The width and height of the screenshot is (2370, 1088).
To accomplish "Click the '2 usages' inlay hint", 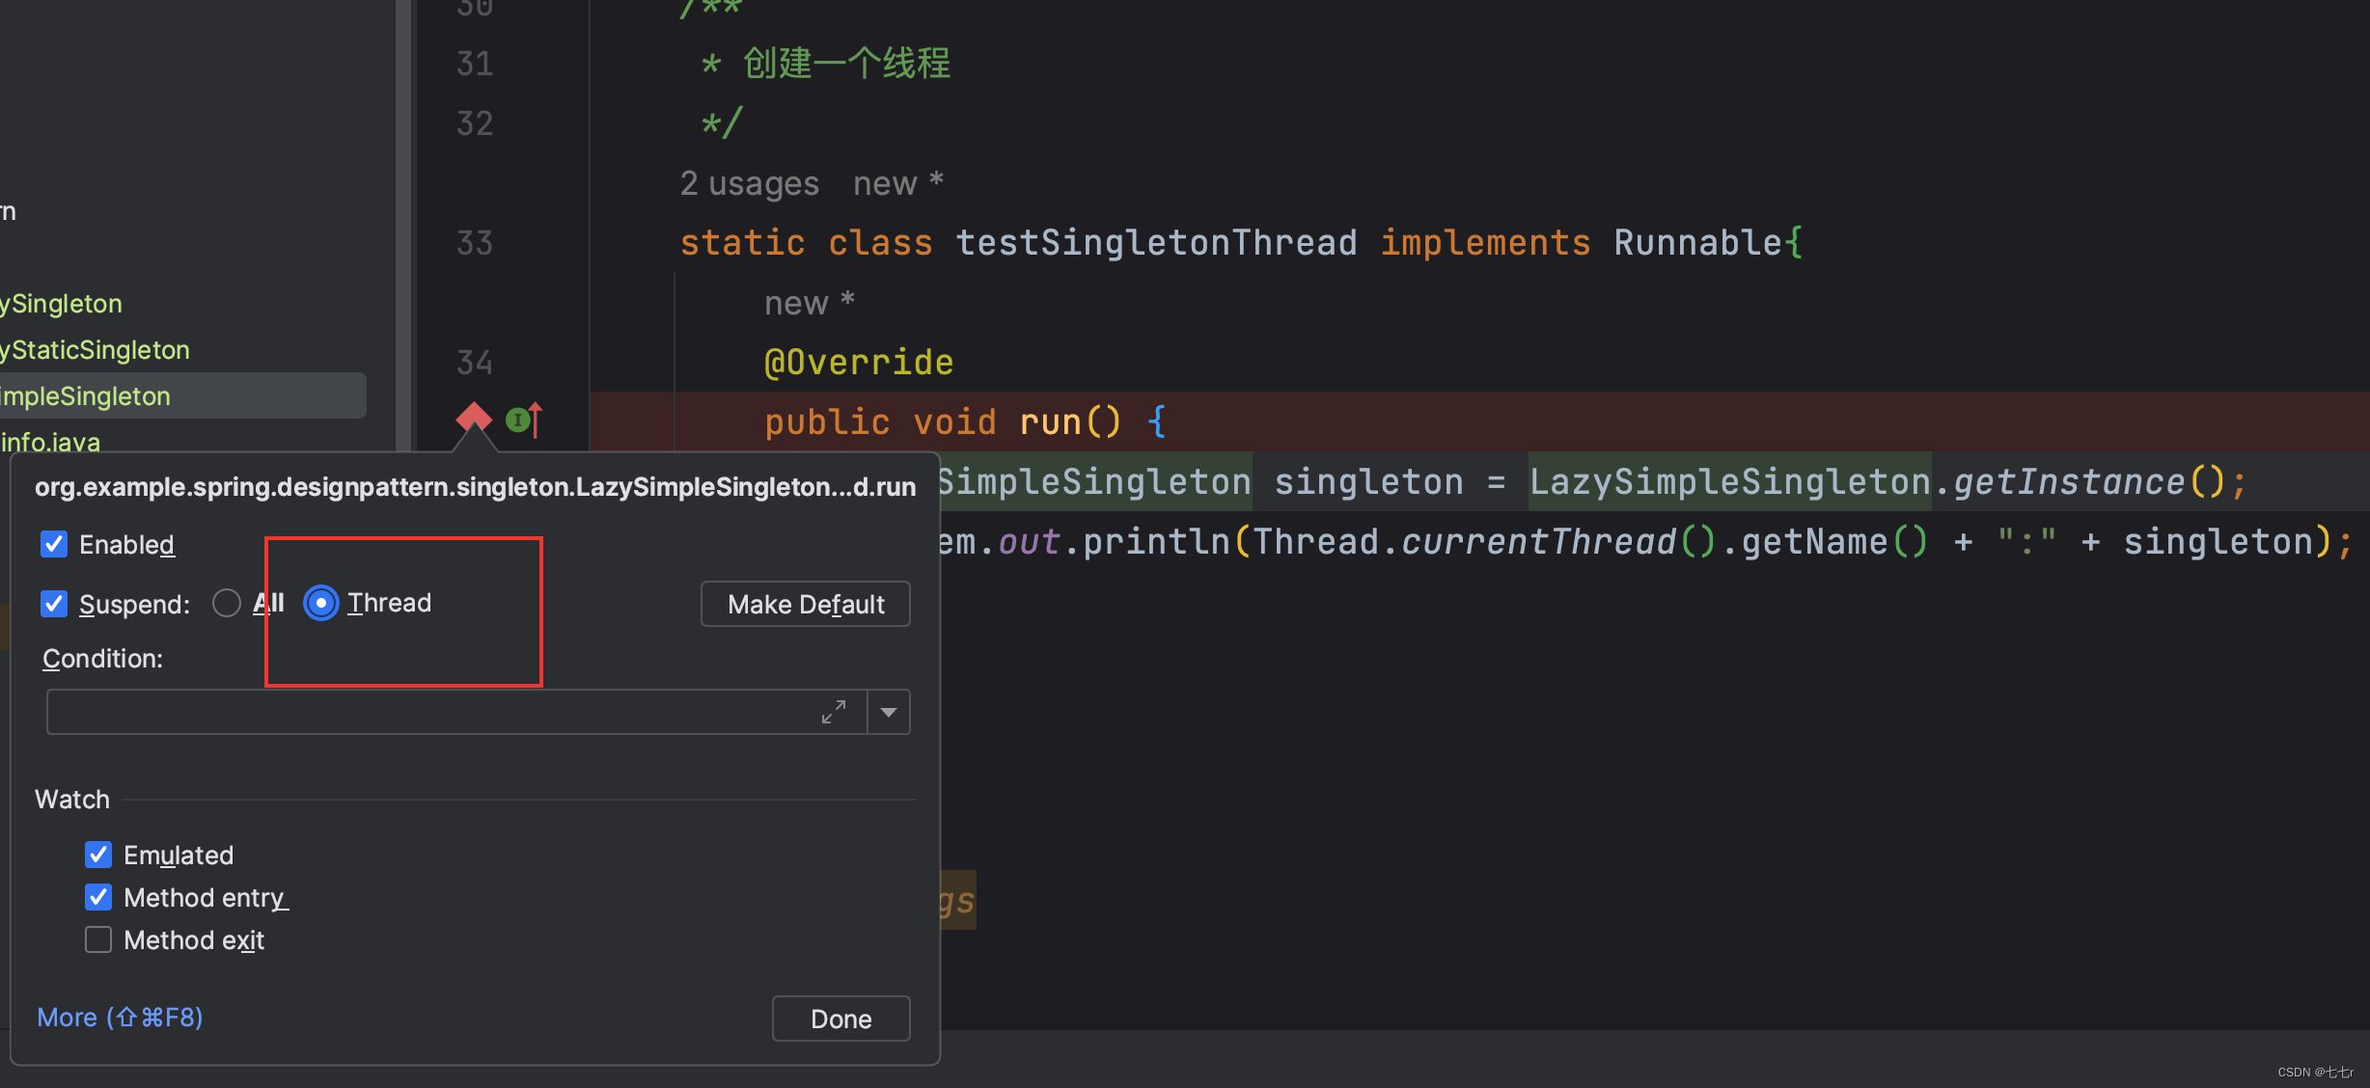I will (749, 183).
